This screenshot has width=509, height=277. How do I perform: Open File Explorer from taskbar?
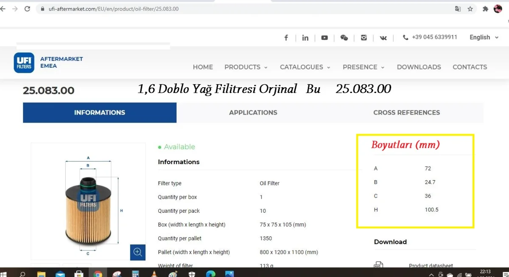pyautogui.click(x=41, y=274)
